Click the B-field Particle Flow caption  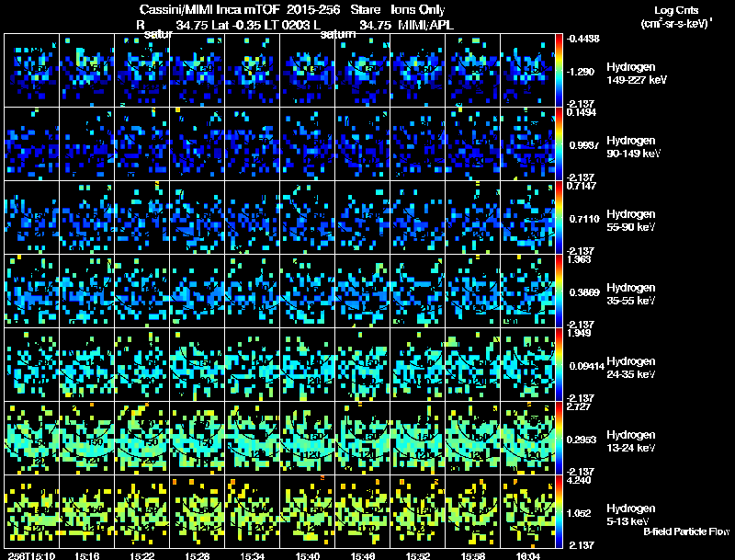pyautogui.click(x=685, y=531)
